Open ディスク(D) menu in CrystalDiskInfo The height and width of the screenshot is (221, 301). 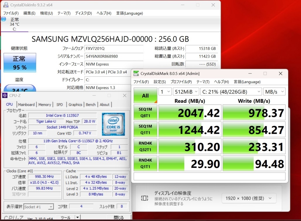83,13
